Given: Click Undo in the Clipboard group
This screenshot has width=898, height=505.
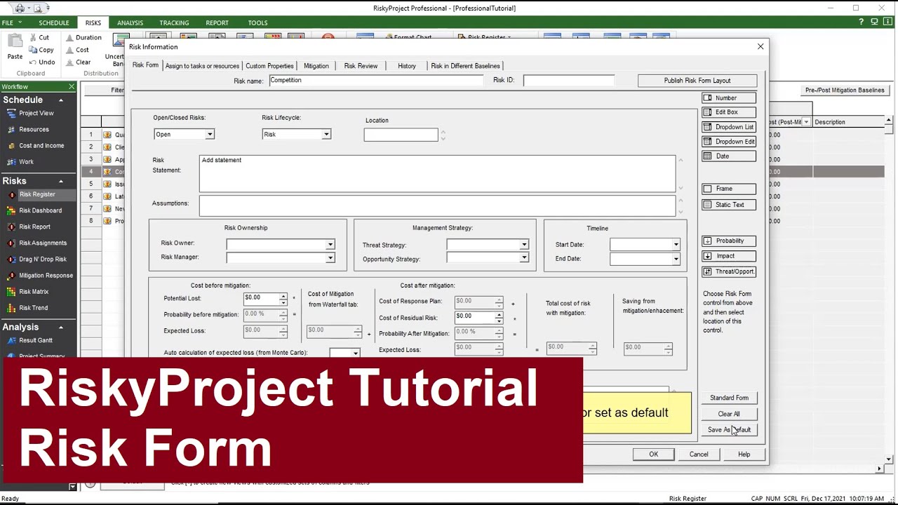Looking at the screenshot, I should coord(42,62).
